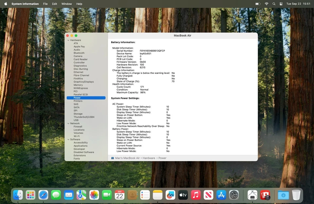Click Hardware in the path bar
The width and height of the screenshot is (314, 204).
click(149, 158)
